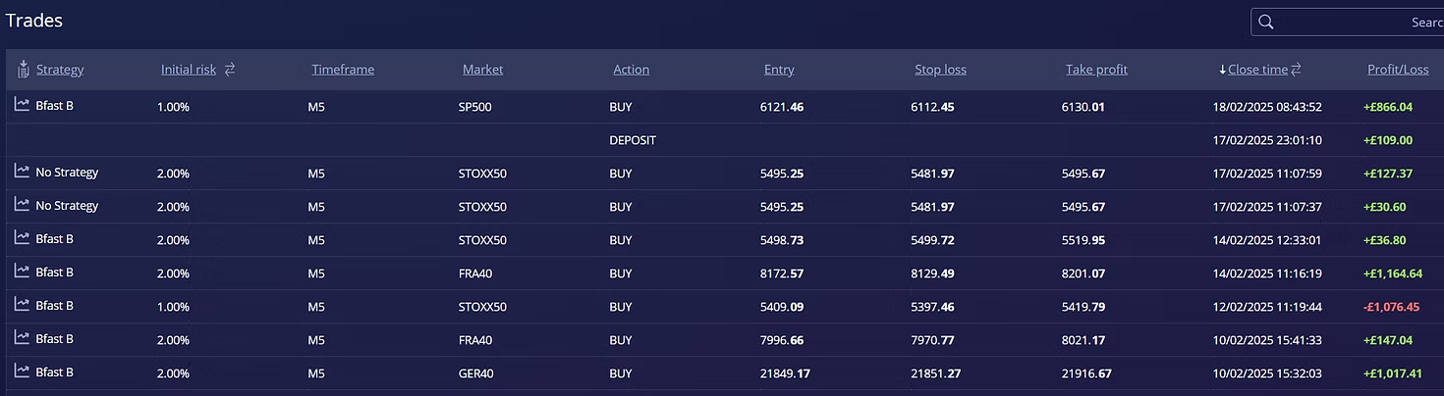Sort by the Profit/Loss column header
This screenshot has width=1444, height=396.
(x=1398, y=70)
